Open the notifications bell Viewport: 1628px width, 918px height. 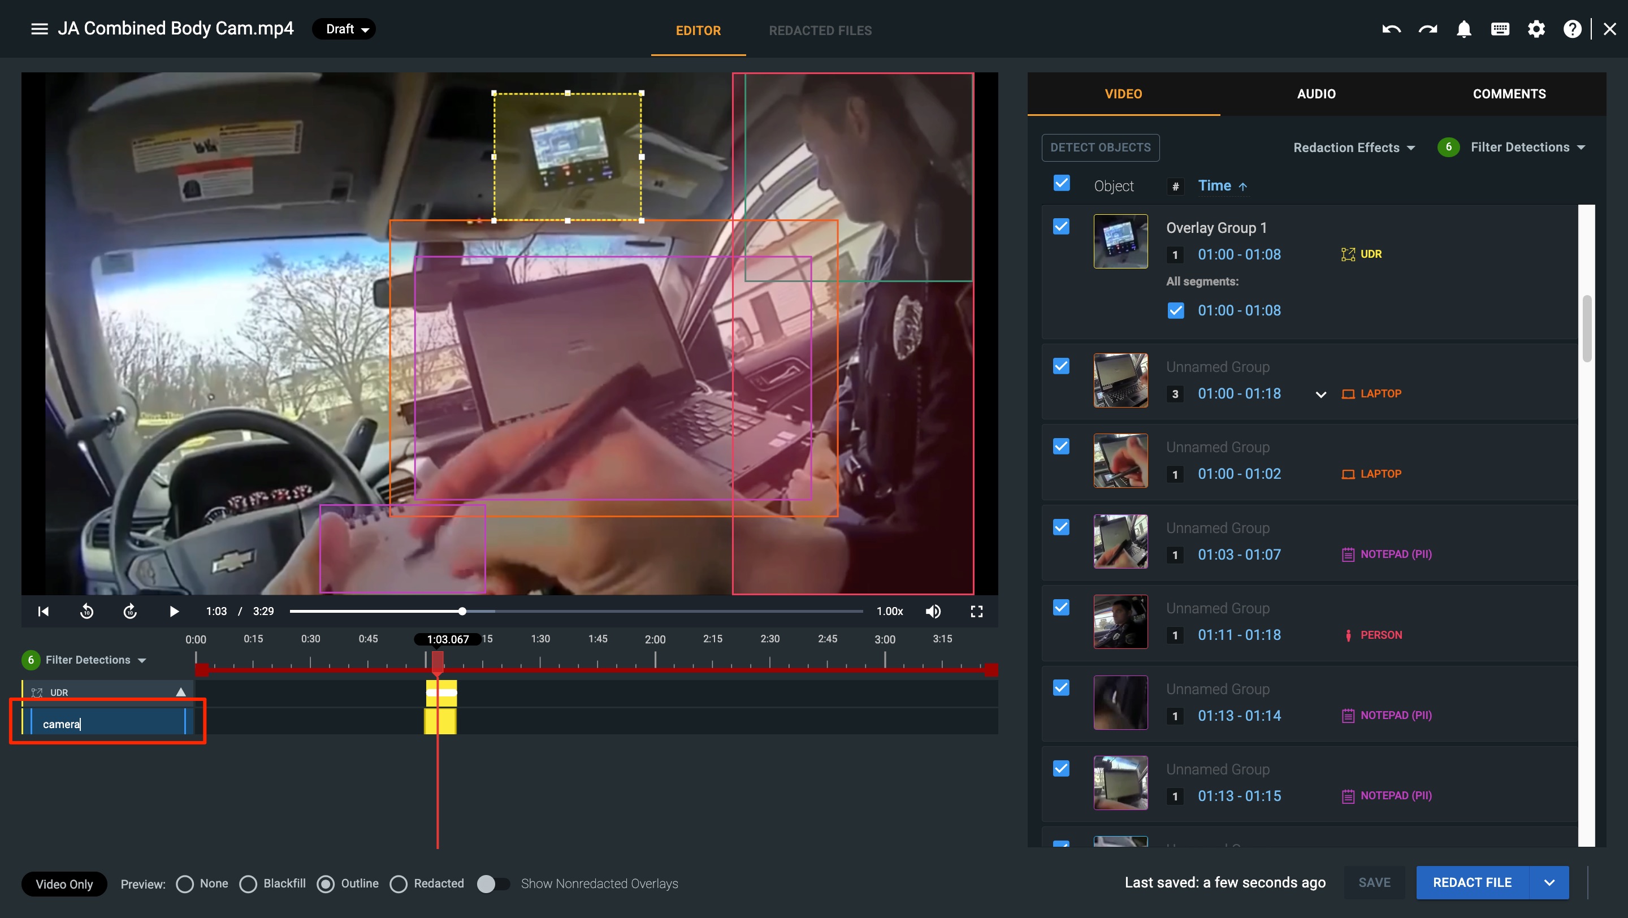[x=1464, y=29]
